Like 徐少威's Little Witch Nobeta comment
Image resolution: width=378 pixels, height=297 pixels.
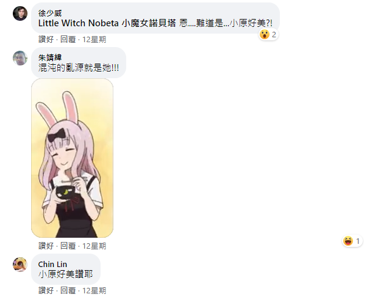[x=46, y=39]
